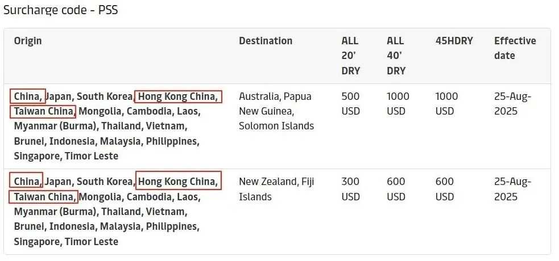The width and height of the screenshot is (559, 261).
Task: Select the 500 USD rate cell
Action: coord(350,104)
